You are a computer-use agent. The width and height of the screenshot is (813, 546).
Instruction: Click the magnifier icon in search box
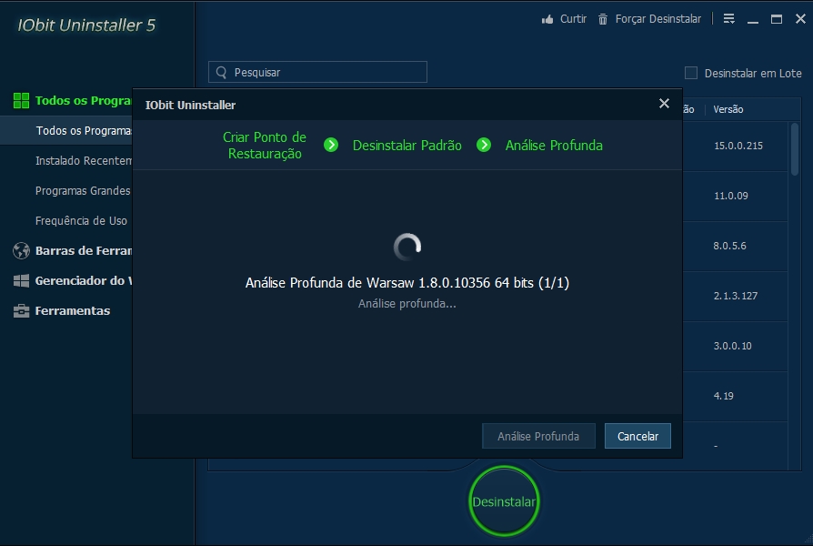point(221,72)
